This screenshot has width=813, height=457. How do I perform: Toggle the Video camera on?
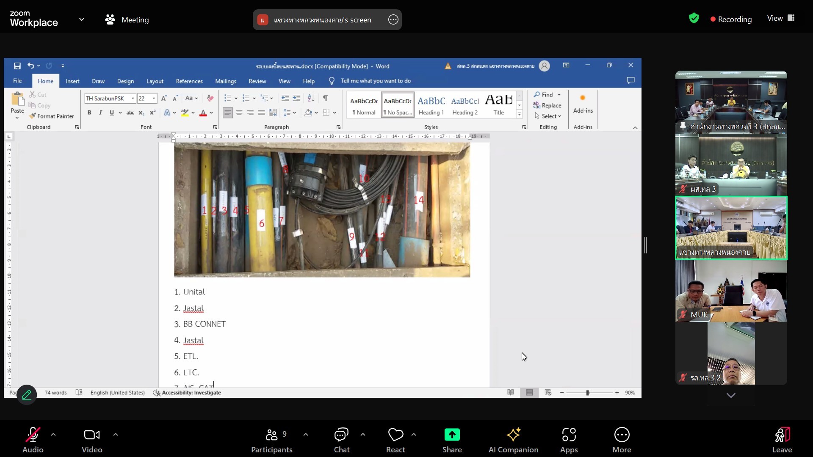point(92,440)
